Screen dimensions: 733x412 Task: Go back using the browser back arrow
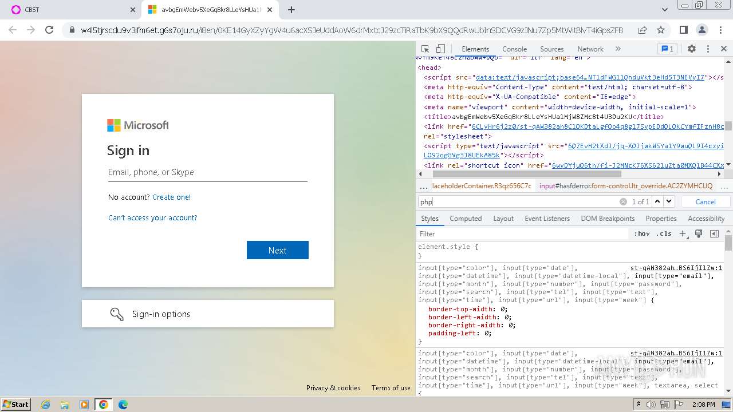13,30
